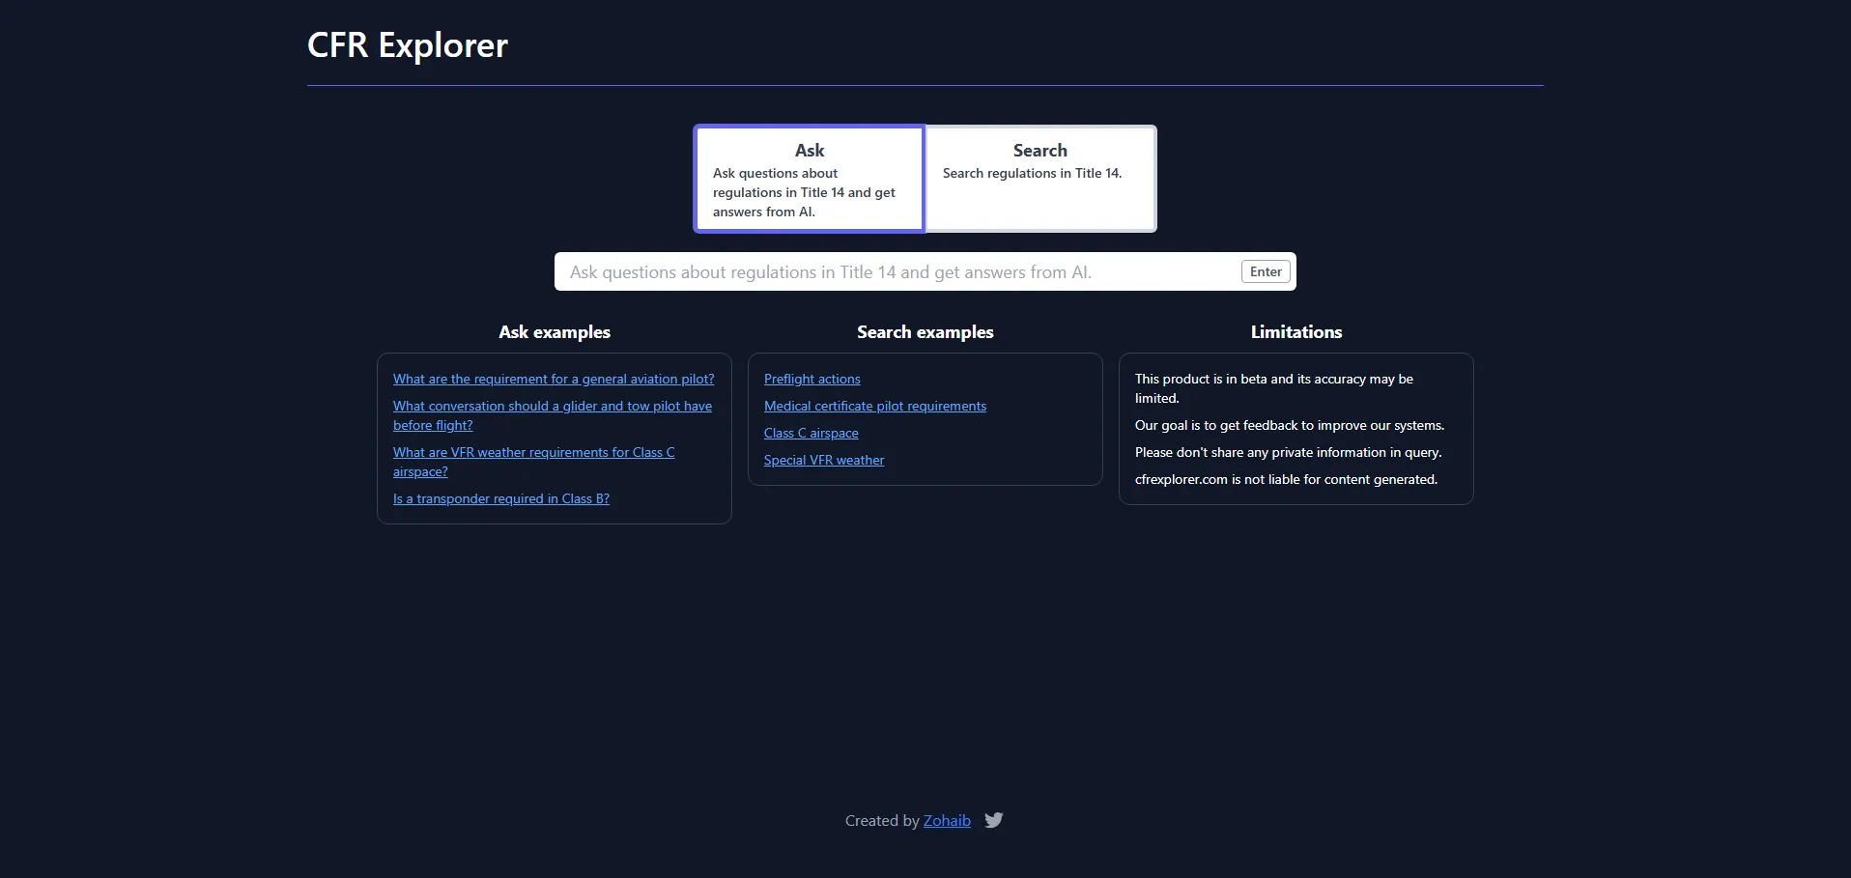Switch to the Search mode card

pyautogui.click(x=1039, y=180)
